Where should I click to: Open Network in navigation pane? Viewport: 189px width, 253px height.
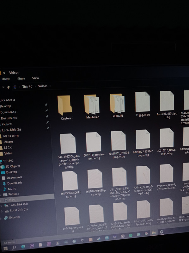pos(14,217)
